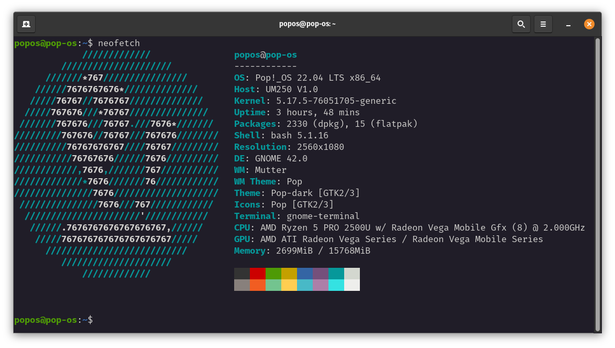Pick the taupe gray bottom-row swatch
This screenshot has height=348, width=615.
pos(242,285)
